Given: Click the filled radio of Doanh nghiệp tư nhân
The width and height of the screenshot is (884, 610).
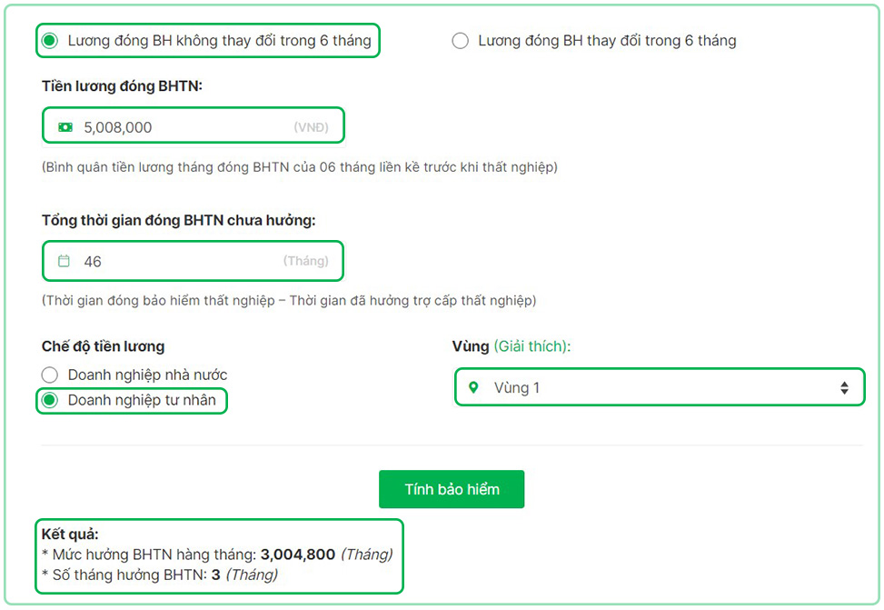Looking at the screenshot, I should (50, 400).
